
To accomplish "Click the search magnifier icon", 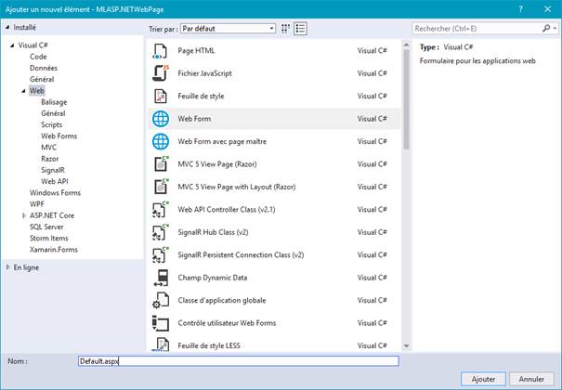I will pyautogui.click(x=546, y=28).
